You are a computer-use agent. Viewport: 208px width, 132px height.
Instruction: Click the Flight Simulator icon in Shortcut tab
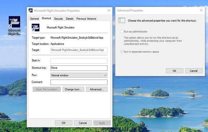pyautogui.click(x=36, y=27)
